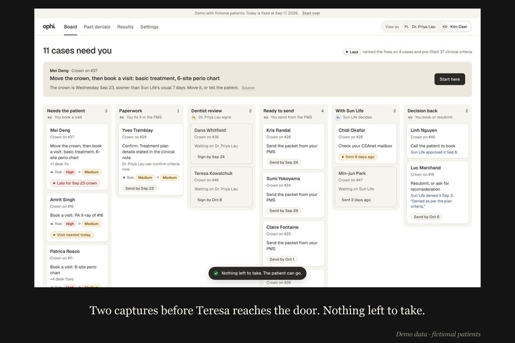
Task: Click Sent 2 days ago pill
Action: pyautogui.click(x=356, y=200)
